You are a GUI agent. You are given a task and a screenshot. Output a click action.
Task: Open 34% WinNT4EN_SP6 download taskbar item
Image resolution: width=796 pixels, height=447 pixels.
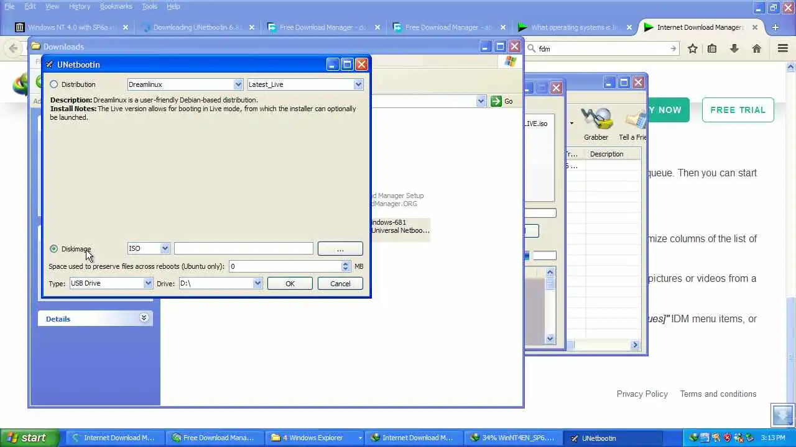512,438
